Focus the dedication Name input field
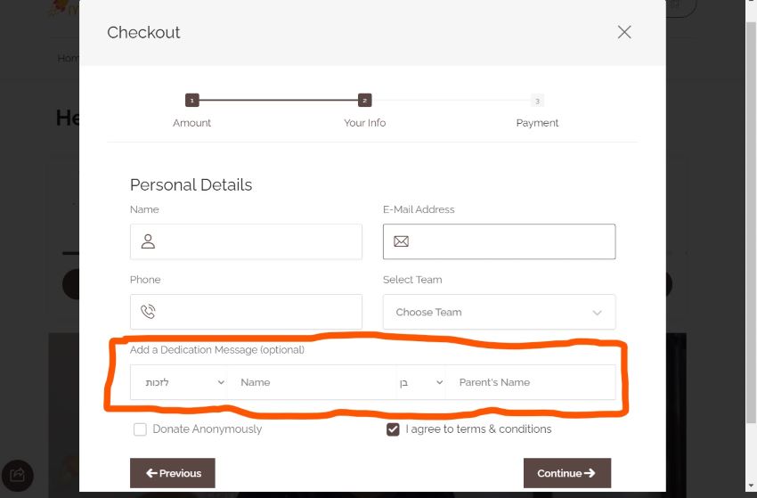This screenshot has height=498, width=757. click(312, 382)
